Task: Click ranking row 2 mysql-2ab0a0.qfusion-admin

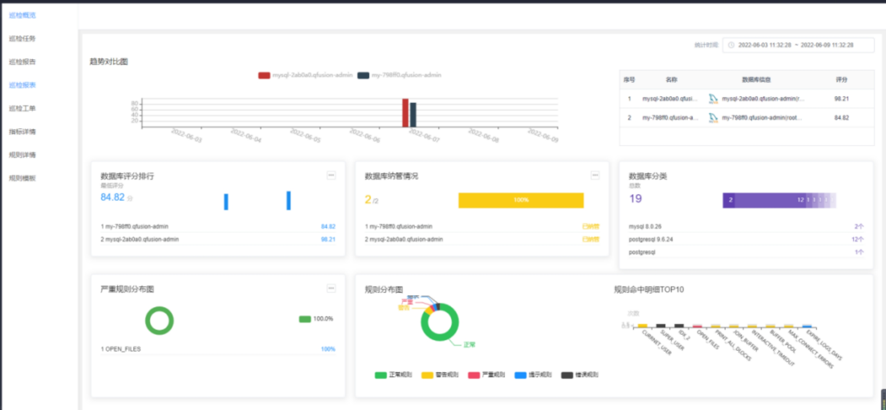Action: pyautogui.click(x=218, y=239)
